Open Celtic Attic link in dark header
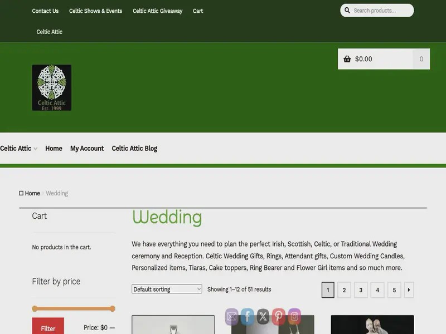Image resolution: width=446 pixels, height=334 pixels. tap(49, 32)
